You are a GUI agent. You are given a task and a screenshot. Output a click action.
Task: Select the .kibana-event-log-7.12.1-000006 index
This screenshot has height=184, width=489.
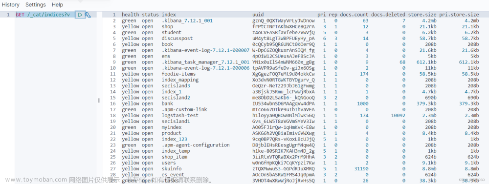(205, 68)
